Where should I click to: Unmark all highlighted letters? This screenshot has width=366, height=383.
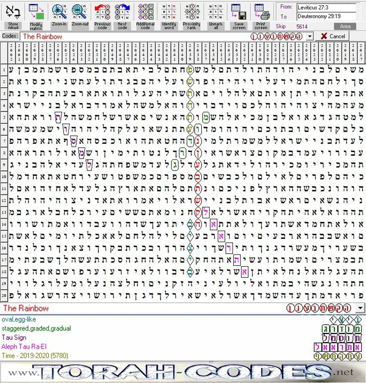[x=215, y=16]
